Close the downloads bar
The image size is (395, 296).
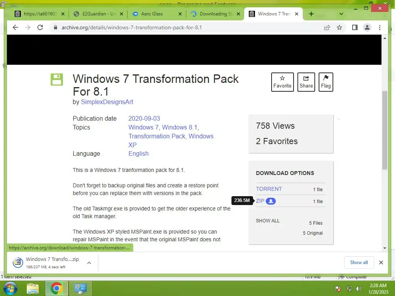[x=381, y=262]
